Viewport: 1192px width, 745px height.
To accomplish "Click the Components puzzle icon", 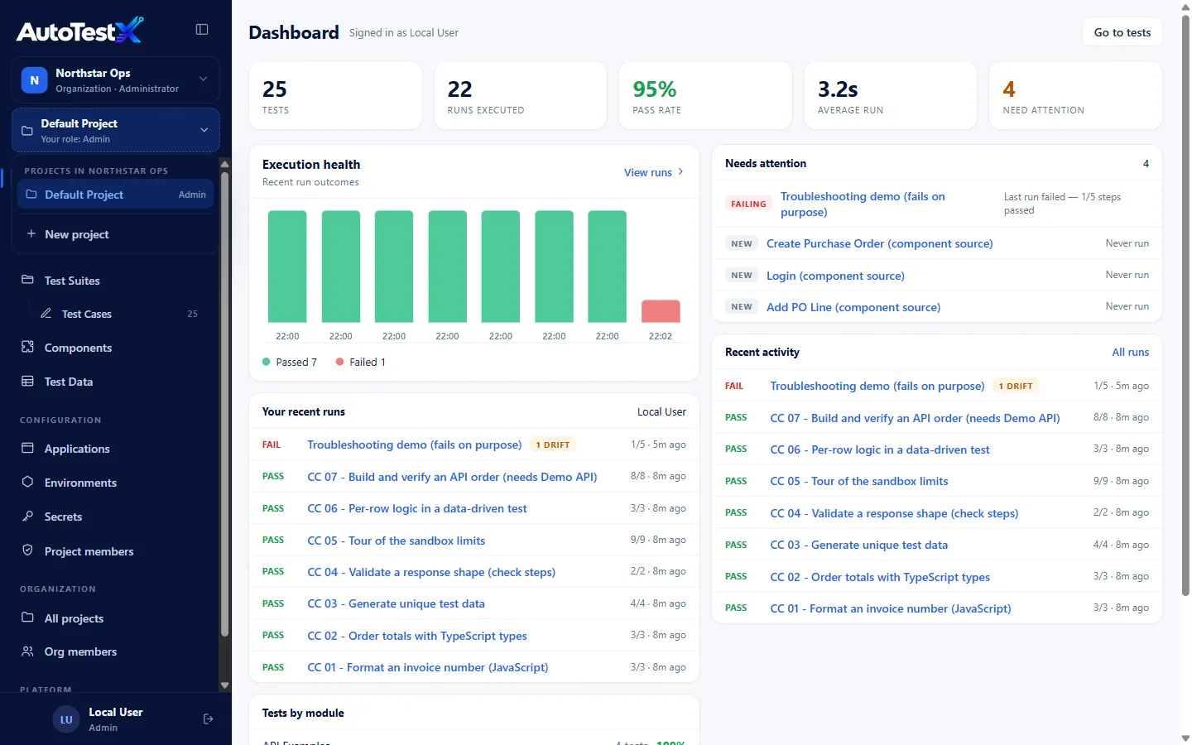I will coord(27,347).
